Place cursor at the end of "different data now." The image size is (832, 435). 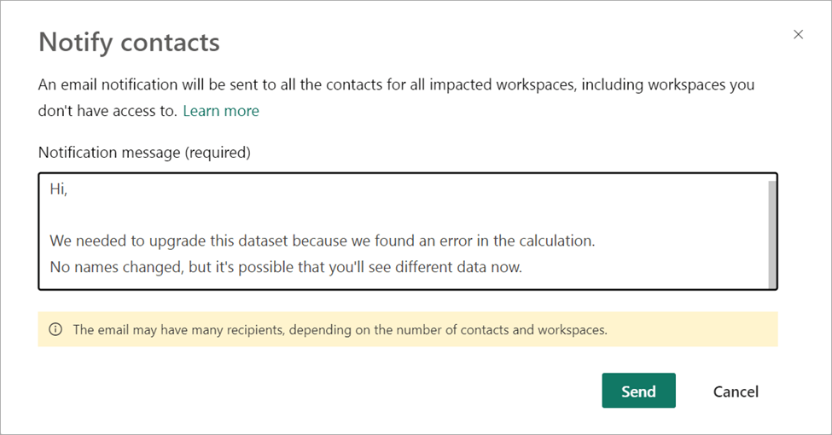click(522, 267)
